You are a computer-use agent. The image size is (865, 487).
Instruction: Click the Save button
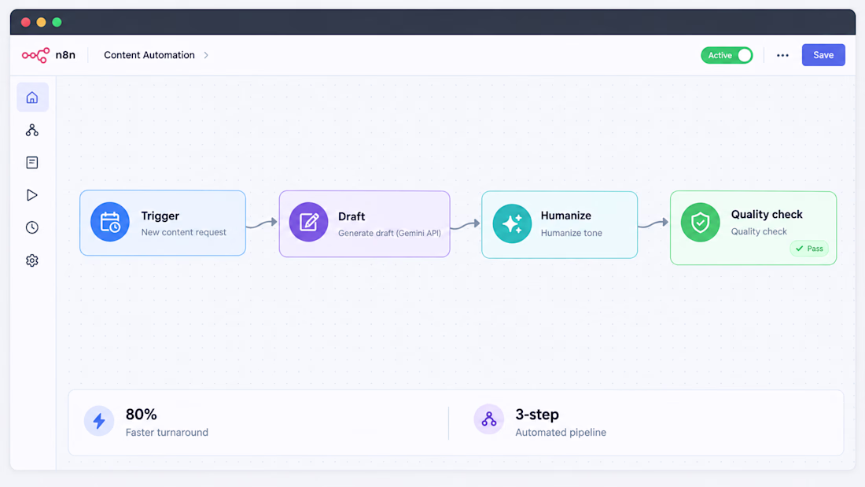click(823, 55)
